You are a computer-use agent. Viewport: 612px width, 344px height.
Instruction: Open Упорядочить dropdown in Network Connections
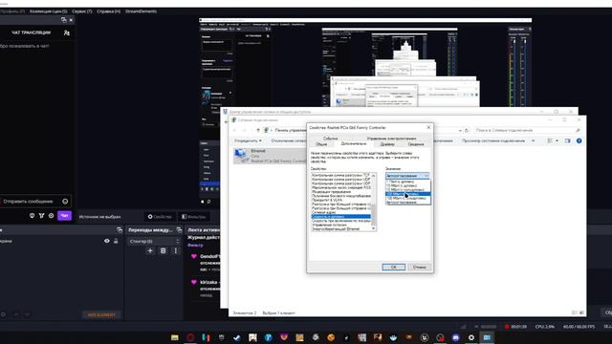249,140
